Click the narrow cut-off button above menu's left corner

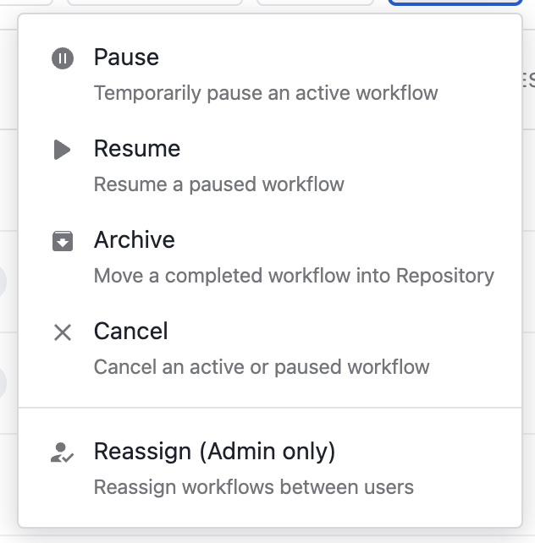(x=26, y=2)
